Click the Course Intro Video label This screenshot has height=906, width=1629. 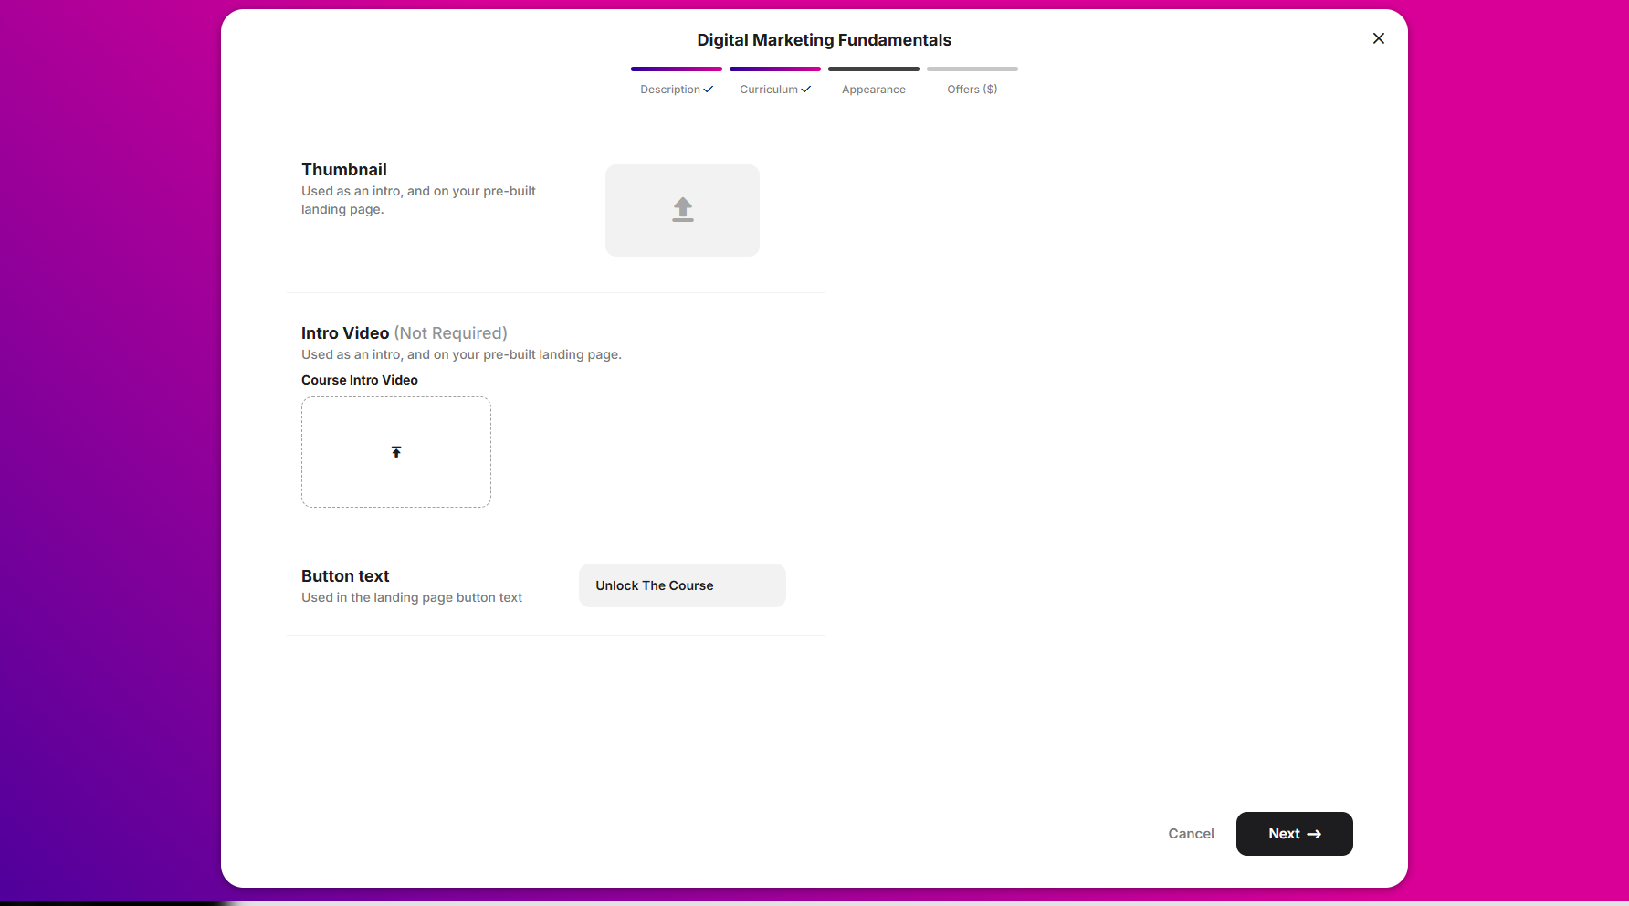tap(360, 380)
